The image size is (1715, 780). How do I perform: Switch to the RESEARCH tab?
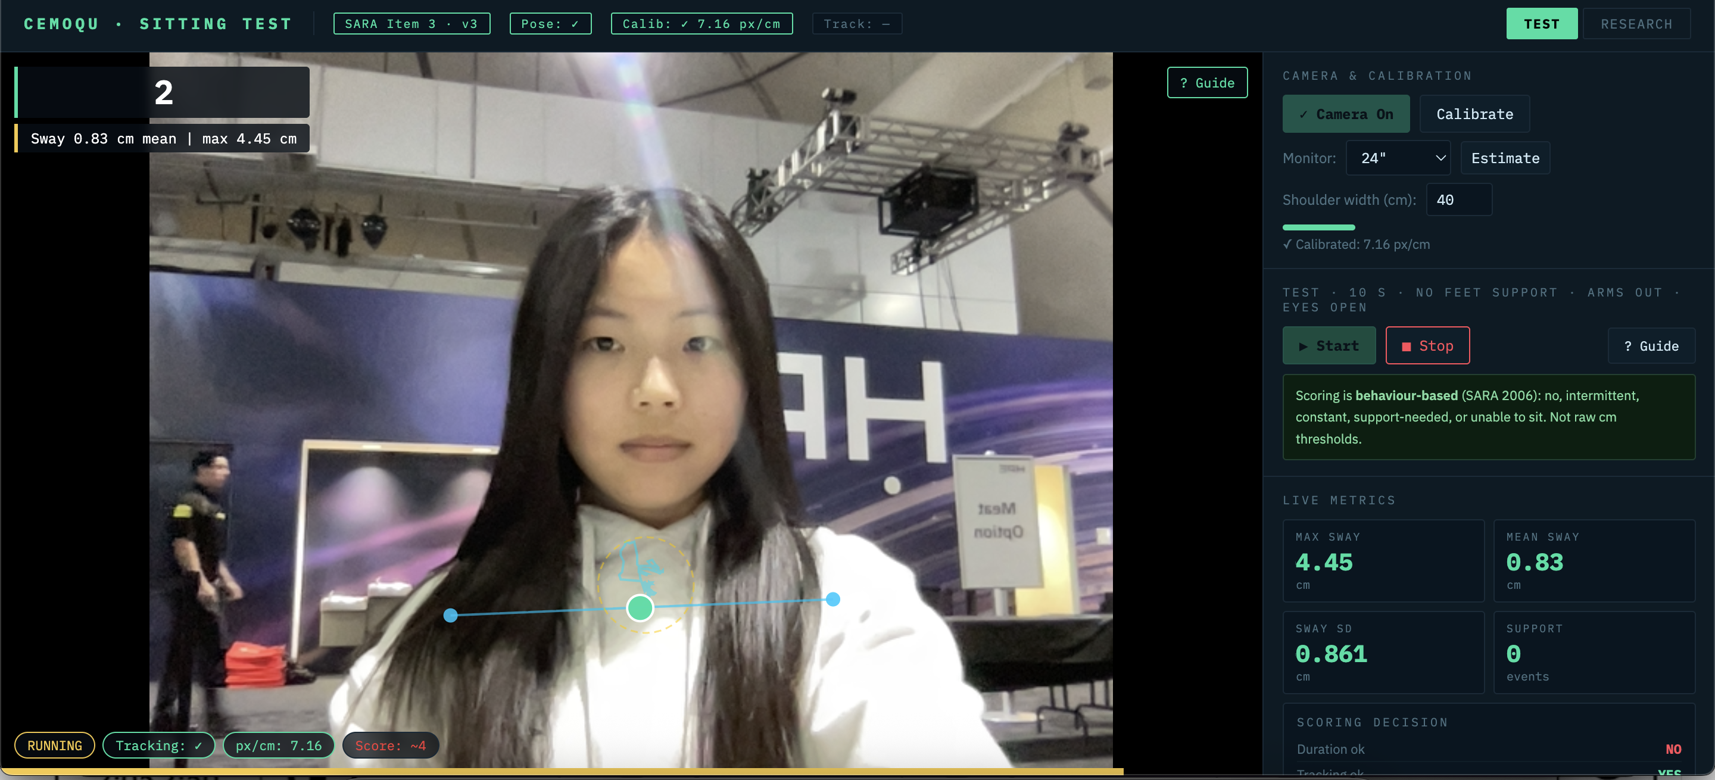tap(1636, 24)
